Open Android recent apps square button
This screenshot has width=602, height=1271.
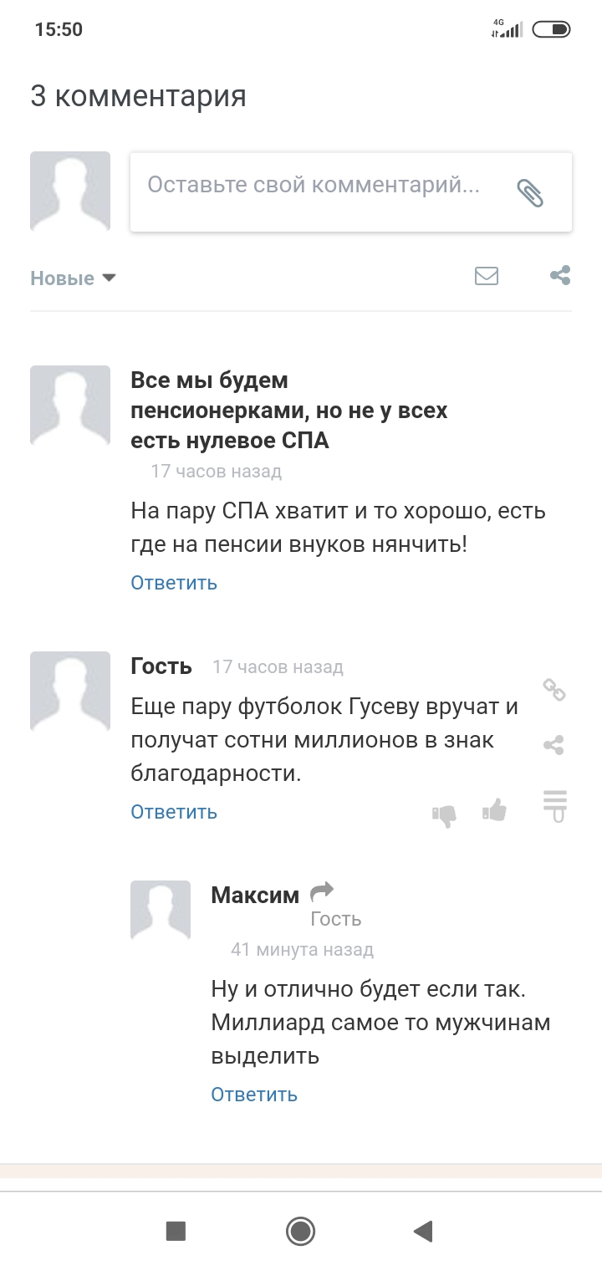pos(176,1231)
